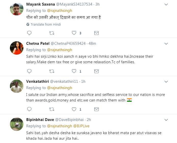This screenshot has width=177, height=143.
Task: Like Mayank Saxena's tweet
Action: (x=74, y=33)
